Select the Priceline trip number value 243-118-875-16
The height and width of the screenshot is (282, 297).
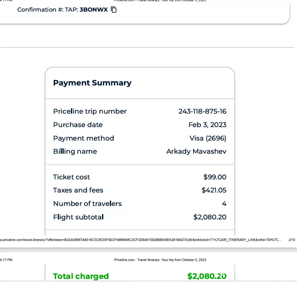pos(202,111)
